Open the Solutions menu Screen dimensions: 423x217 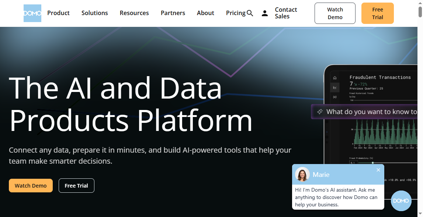(95, 13)
